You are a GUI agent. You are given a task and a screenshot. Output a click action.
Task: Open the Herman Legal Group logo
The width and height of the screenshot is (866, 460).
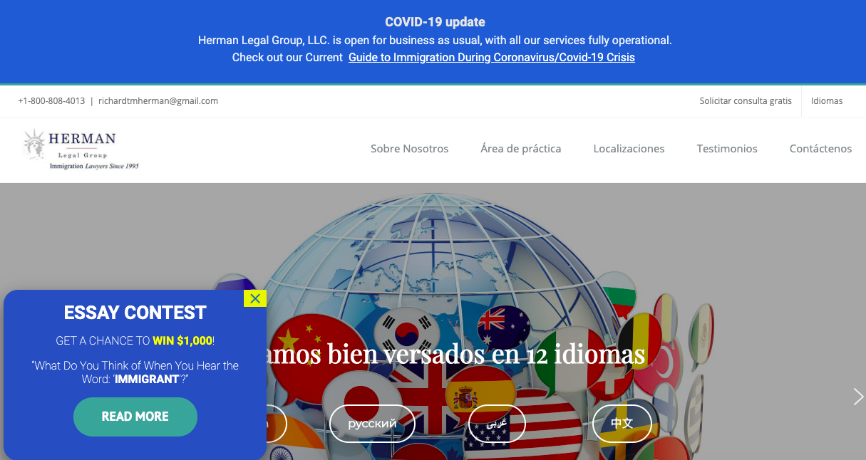pyautogui.click(x=81, y=150)
